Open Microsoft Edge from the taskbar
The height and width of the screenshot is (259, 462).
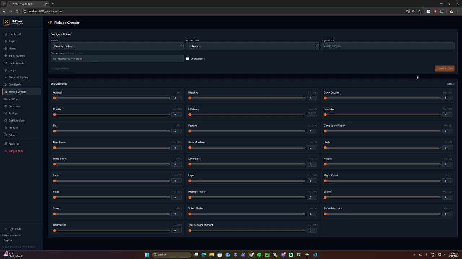pyautogui.click(x=204, y=255)
